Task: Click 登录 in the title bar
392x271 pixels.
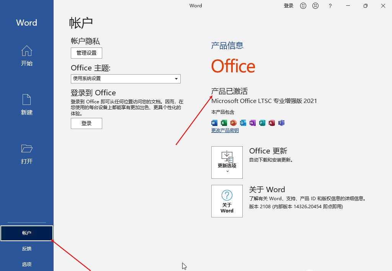Action: pos(289,6)
